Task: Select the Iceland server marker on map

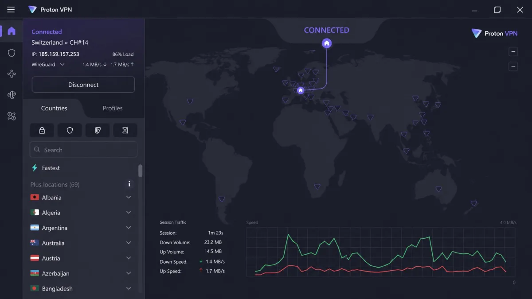Action: [x=276, y=69]
